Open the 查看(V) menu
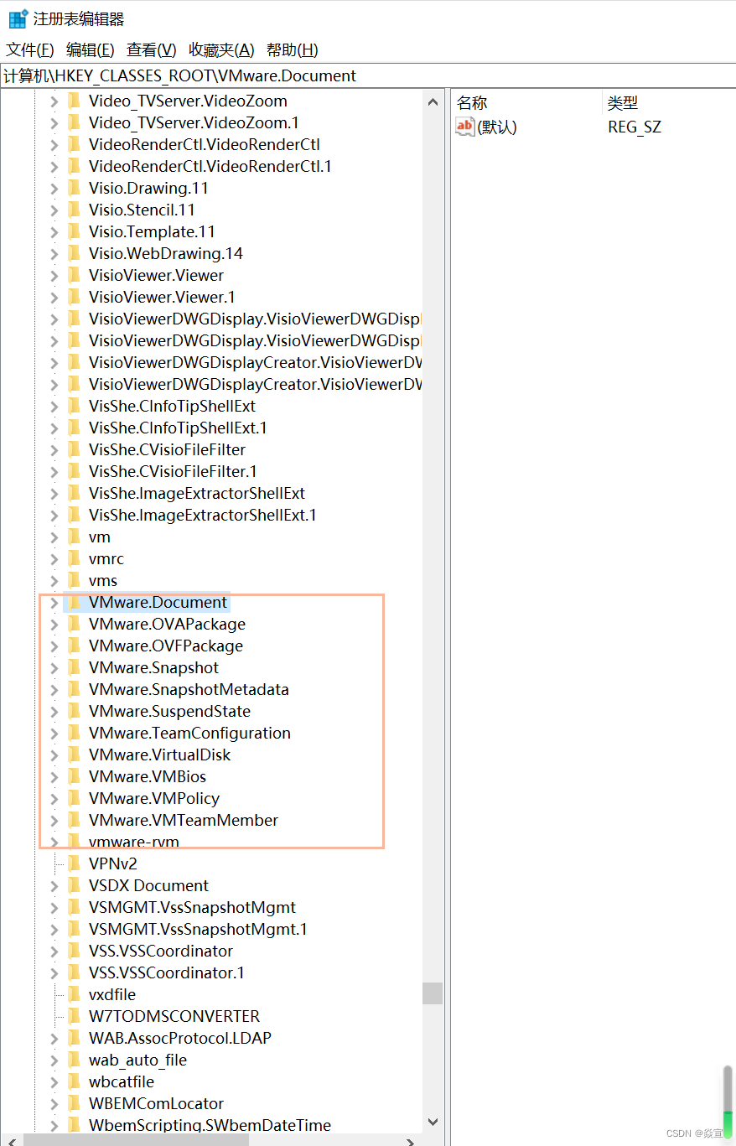This screenshot has width=736, height=1146. (152, 50)
